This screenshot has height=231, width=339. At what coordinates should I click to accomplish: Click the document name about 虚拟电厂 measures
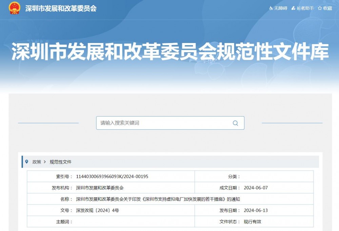click(158, 199)
